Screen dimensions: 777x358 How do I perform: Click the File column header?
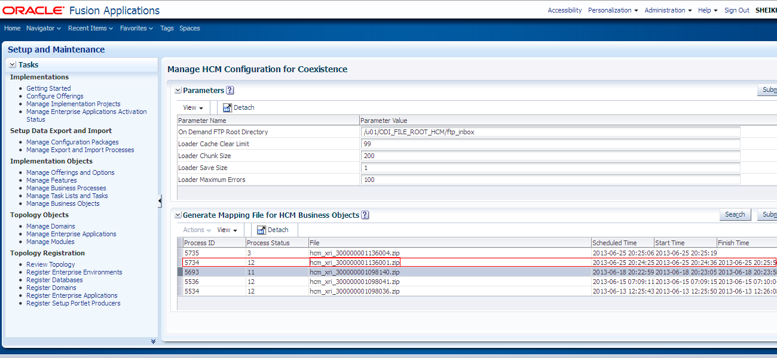pos(449,243)
